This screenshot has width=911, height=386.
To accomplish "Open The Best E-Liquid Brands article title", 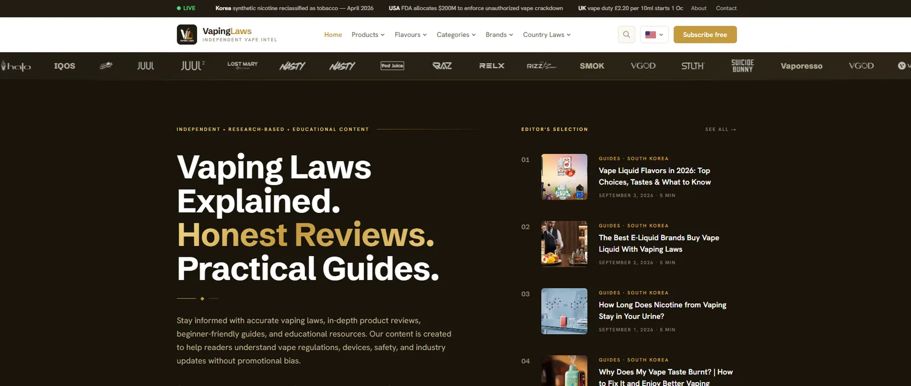I will point(659,243).
